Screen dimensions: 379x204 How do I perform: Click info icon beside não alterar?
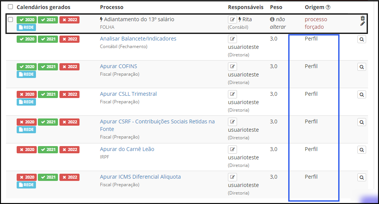click(272, 19)
